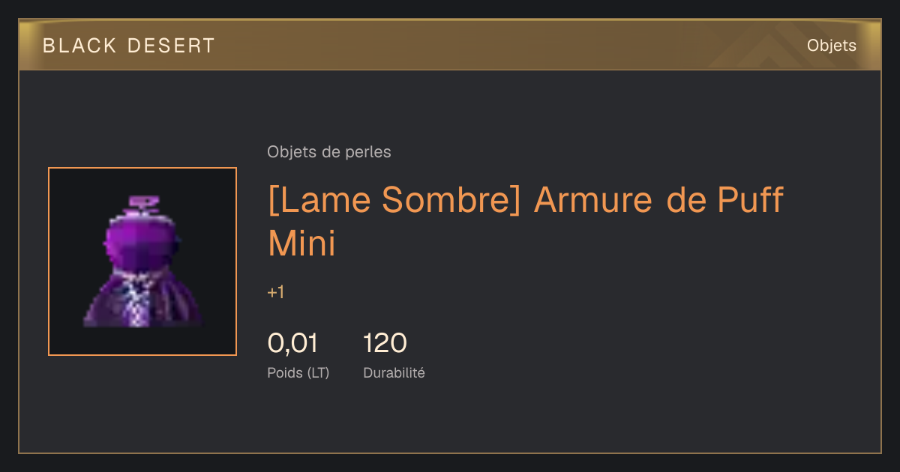Screen dimensions: 900x472
Task: Open the Objets link in the header
Action: click(x=831, y=46)
